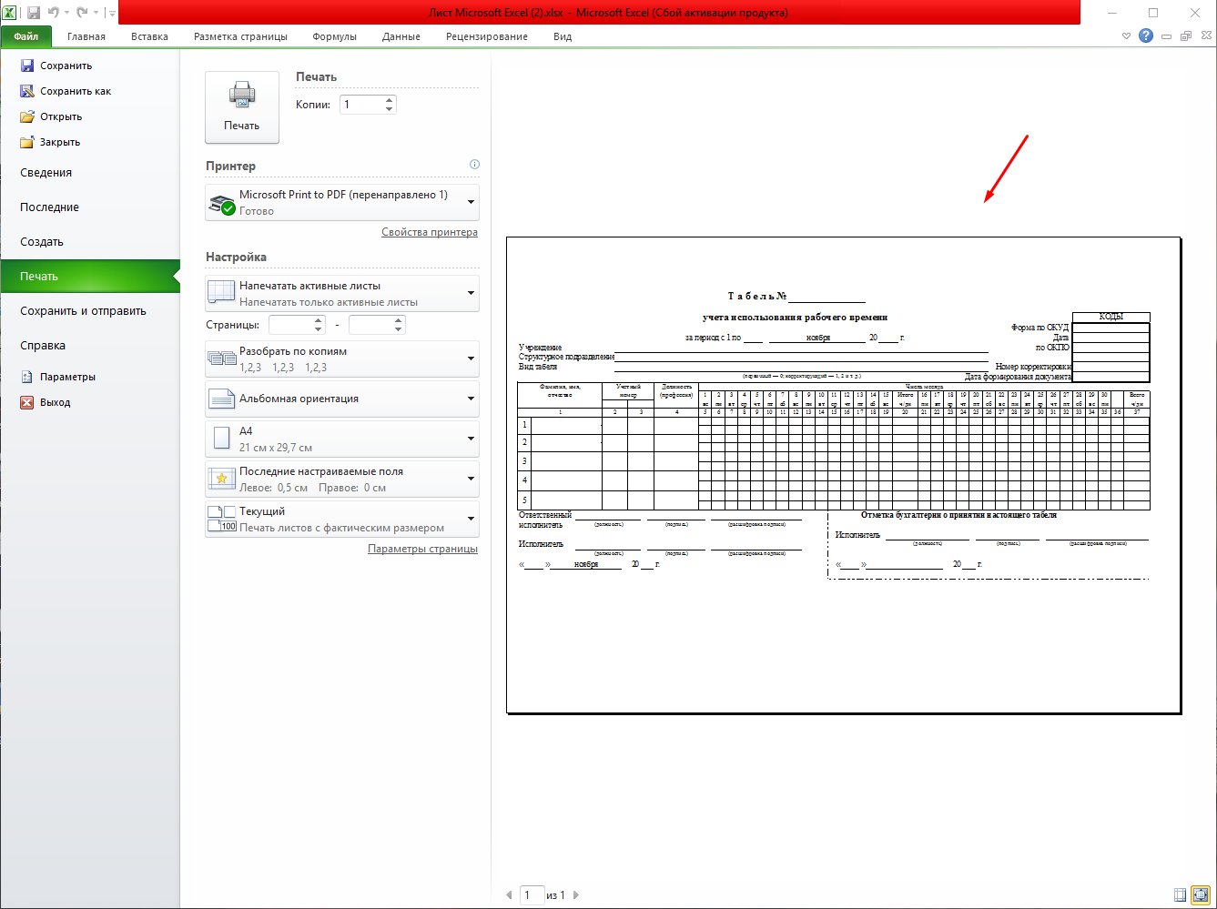Click the second pages range input field
Screen dimensions: 1217x909
pyautogui.click(x=371, y=325)
